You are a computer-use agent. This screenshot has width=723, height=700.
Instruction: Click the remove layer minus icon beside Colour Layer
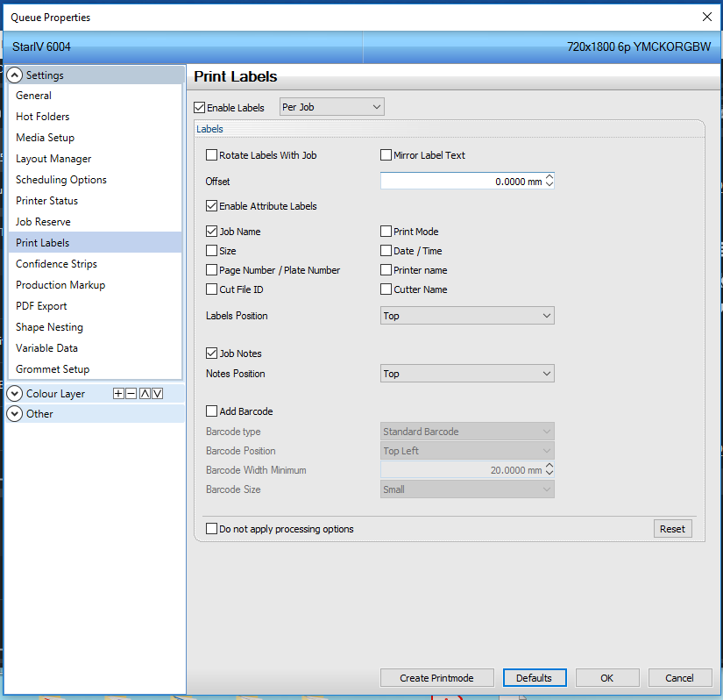tap(131, 394)
